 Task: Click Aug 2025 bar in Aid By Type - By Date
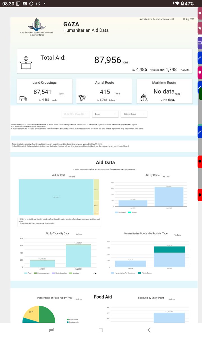(x=79, y=256)
